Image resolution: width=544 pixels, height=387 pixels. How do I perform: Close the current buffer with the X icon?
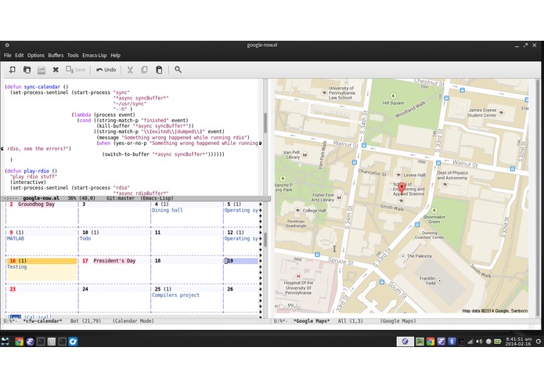pos(56,70)
